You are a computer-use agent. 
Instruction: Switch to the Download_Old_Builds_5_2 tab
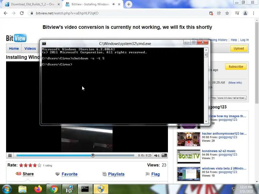33,4
